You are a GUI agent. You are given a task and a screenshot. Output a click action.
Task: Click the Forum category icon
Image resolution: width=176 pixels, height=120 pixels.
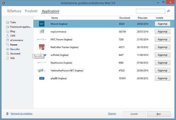[8, 45]
